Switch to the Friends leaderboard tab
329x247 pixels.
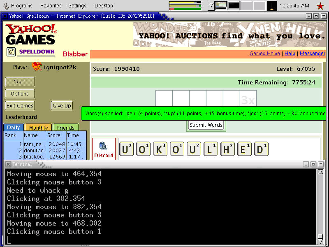tap(65, 128)
